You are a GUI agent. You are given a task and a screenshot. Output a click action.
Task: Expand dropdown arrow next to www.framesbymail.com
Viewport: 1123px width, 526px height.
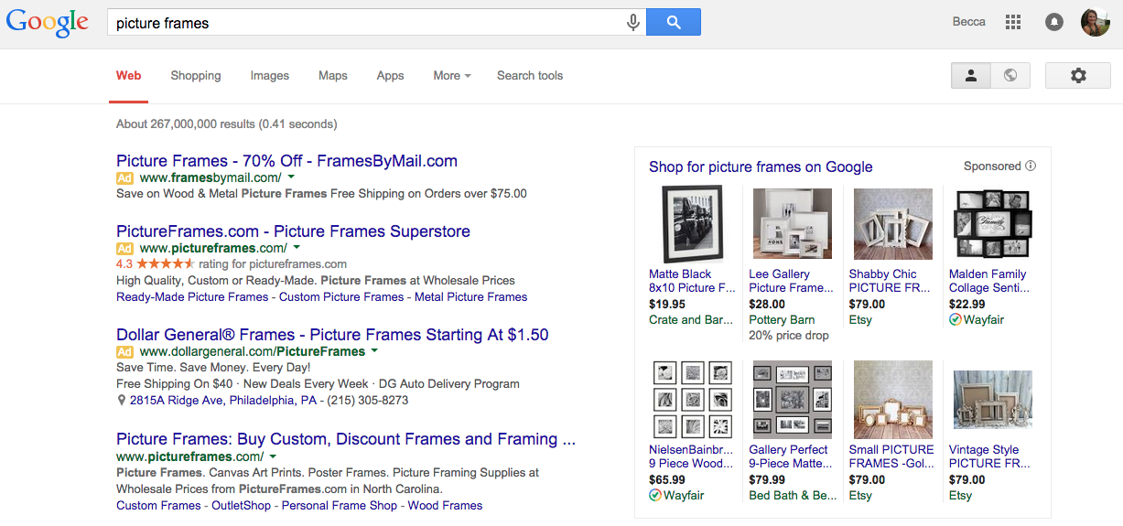click(x=291, y=177)
